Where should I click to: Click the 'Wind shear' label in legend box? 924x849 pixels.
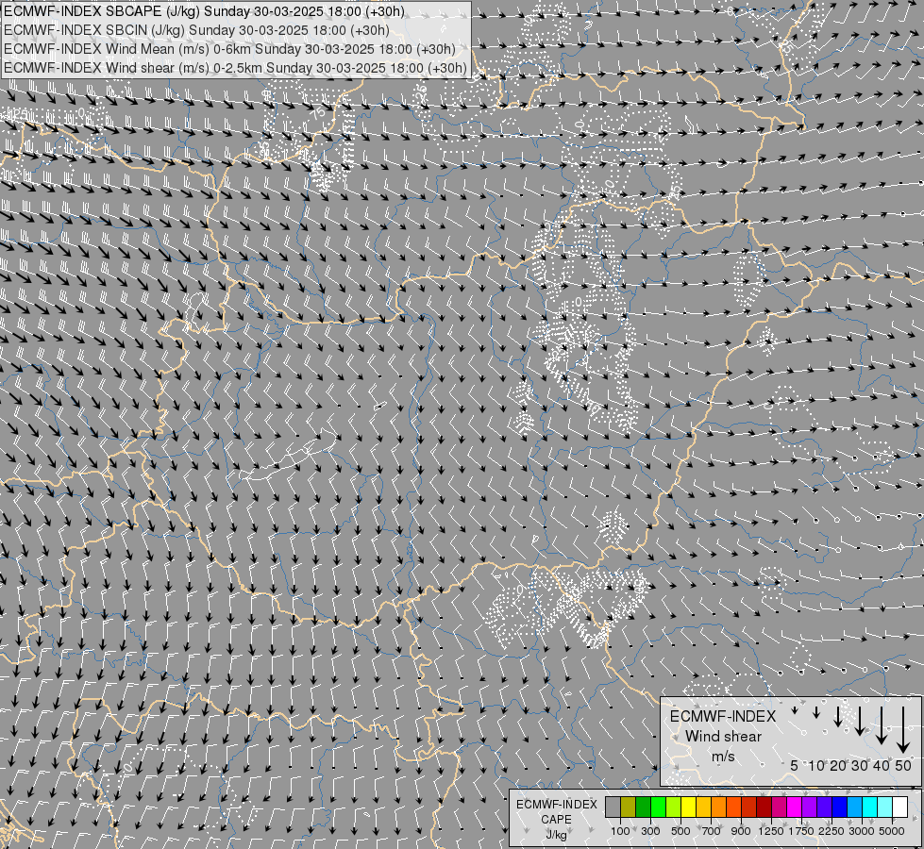(x=724, y=737)
